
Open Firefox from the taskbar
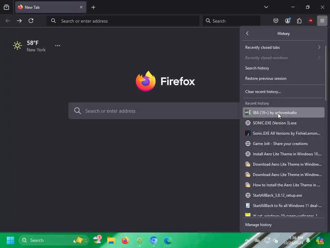pos(125,240)
